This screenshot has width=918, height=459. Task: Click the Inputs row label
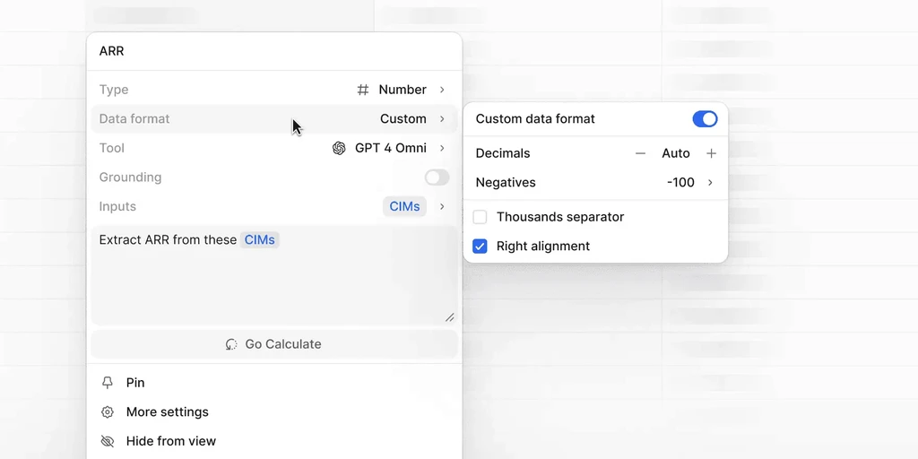(117, 207)
